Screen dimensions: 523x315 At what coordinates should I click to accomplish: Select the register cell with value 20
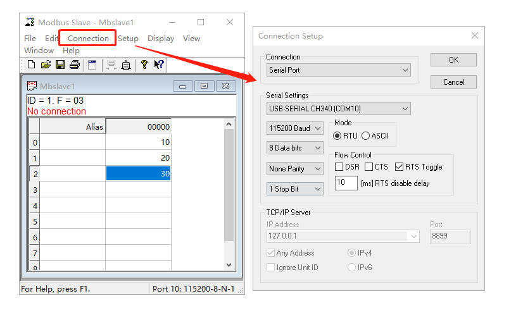click(139, 157)
